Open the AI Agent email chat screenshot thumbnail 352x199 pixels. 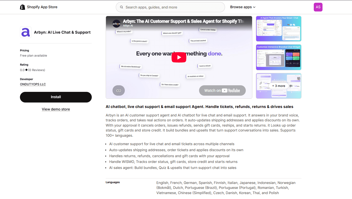[x=279, y=29]
